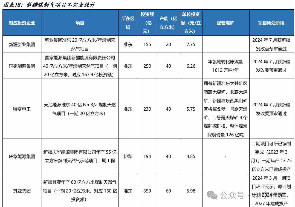The height and width of the screenshot is (207, 295).
Task: Click capacity value 20 in 新业 row
Action: [168, 44]
